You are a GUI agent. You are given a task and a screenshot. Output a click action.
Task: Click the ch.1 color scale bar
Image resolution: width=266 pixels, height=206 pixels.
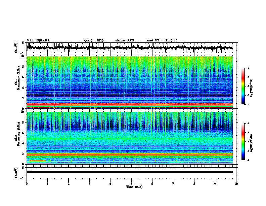(x=243, y=86)
